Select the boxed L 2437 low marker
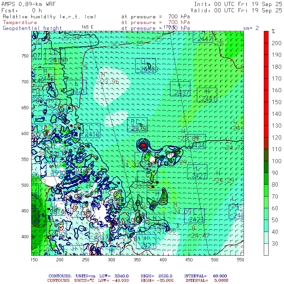 point(180,89)
